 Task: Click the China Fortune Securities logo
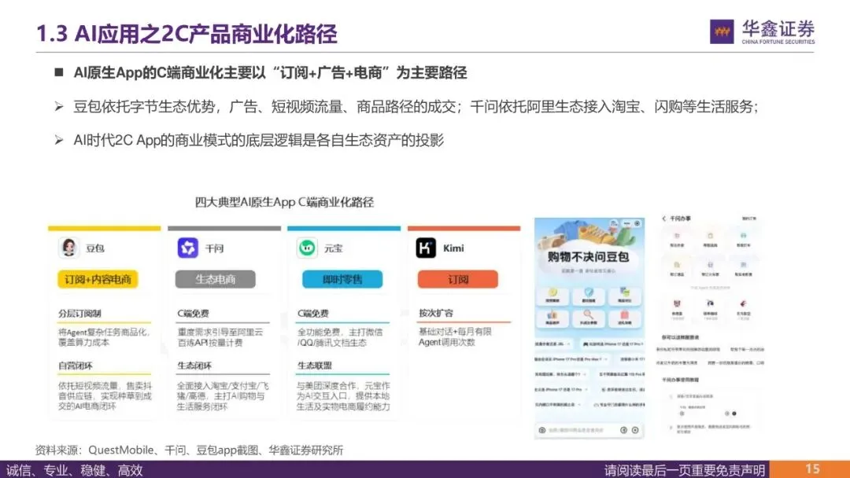(x=762, y=32)
